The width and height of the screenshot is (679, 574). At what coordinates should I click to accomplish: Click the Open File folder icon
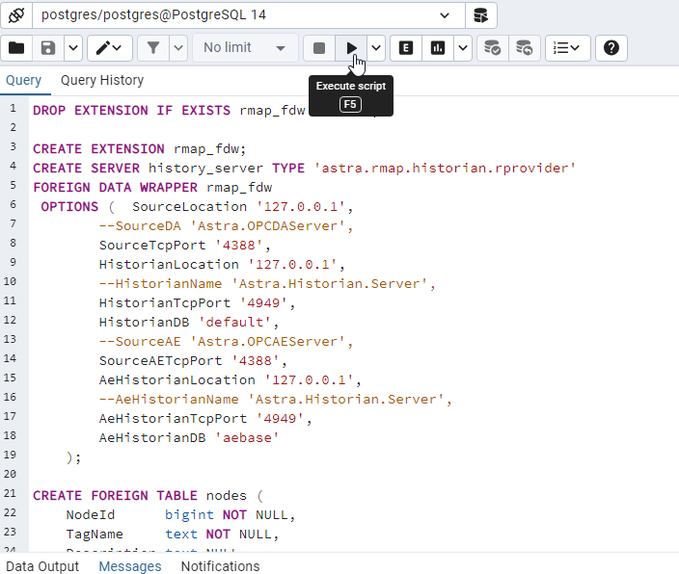click(16, 48)
